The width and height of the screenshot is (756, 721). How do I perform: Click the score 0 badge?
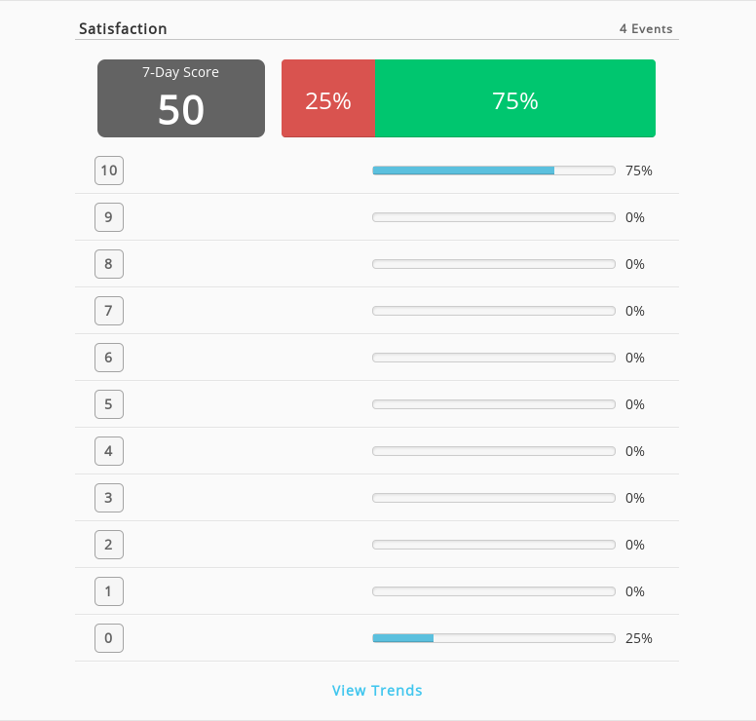[109, 638]
